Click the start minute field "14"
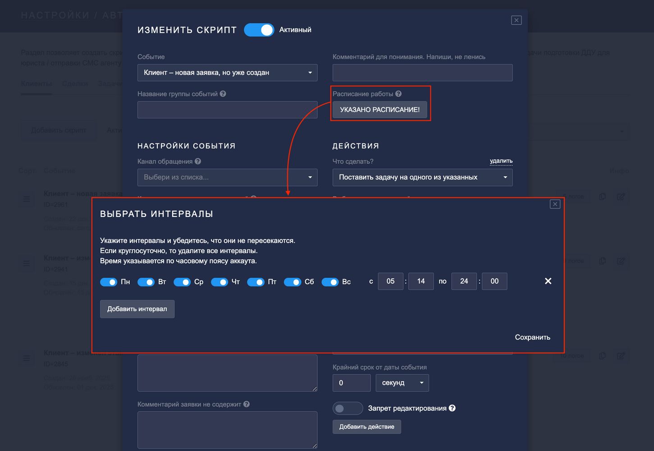 (x=421, y=281)
